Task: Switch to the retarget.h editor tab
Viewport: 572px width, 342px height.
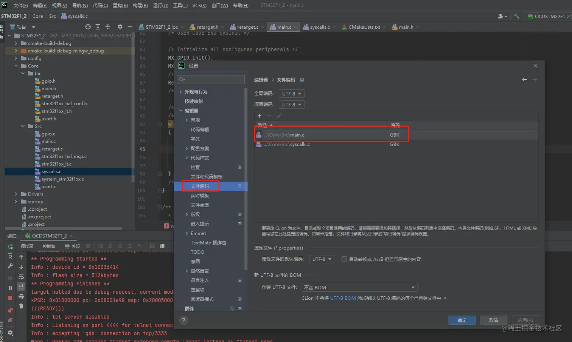Action: click(207, 27)
